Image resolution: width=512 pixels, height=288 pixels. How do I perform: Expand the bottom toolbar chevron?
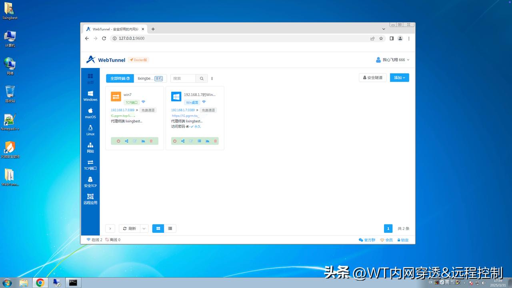110,228
